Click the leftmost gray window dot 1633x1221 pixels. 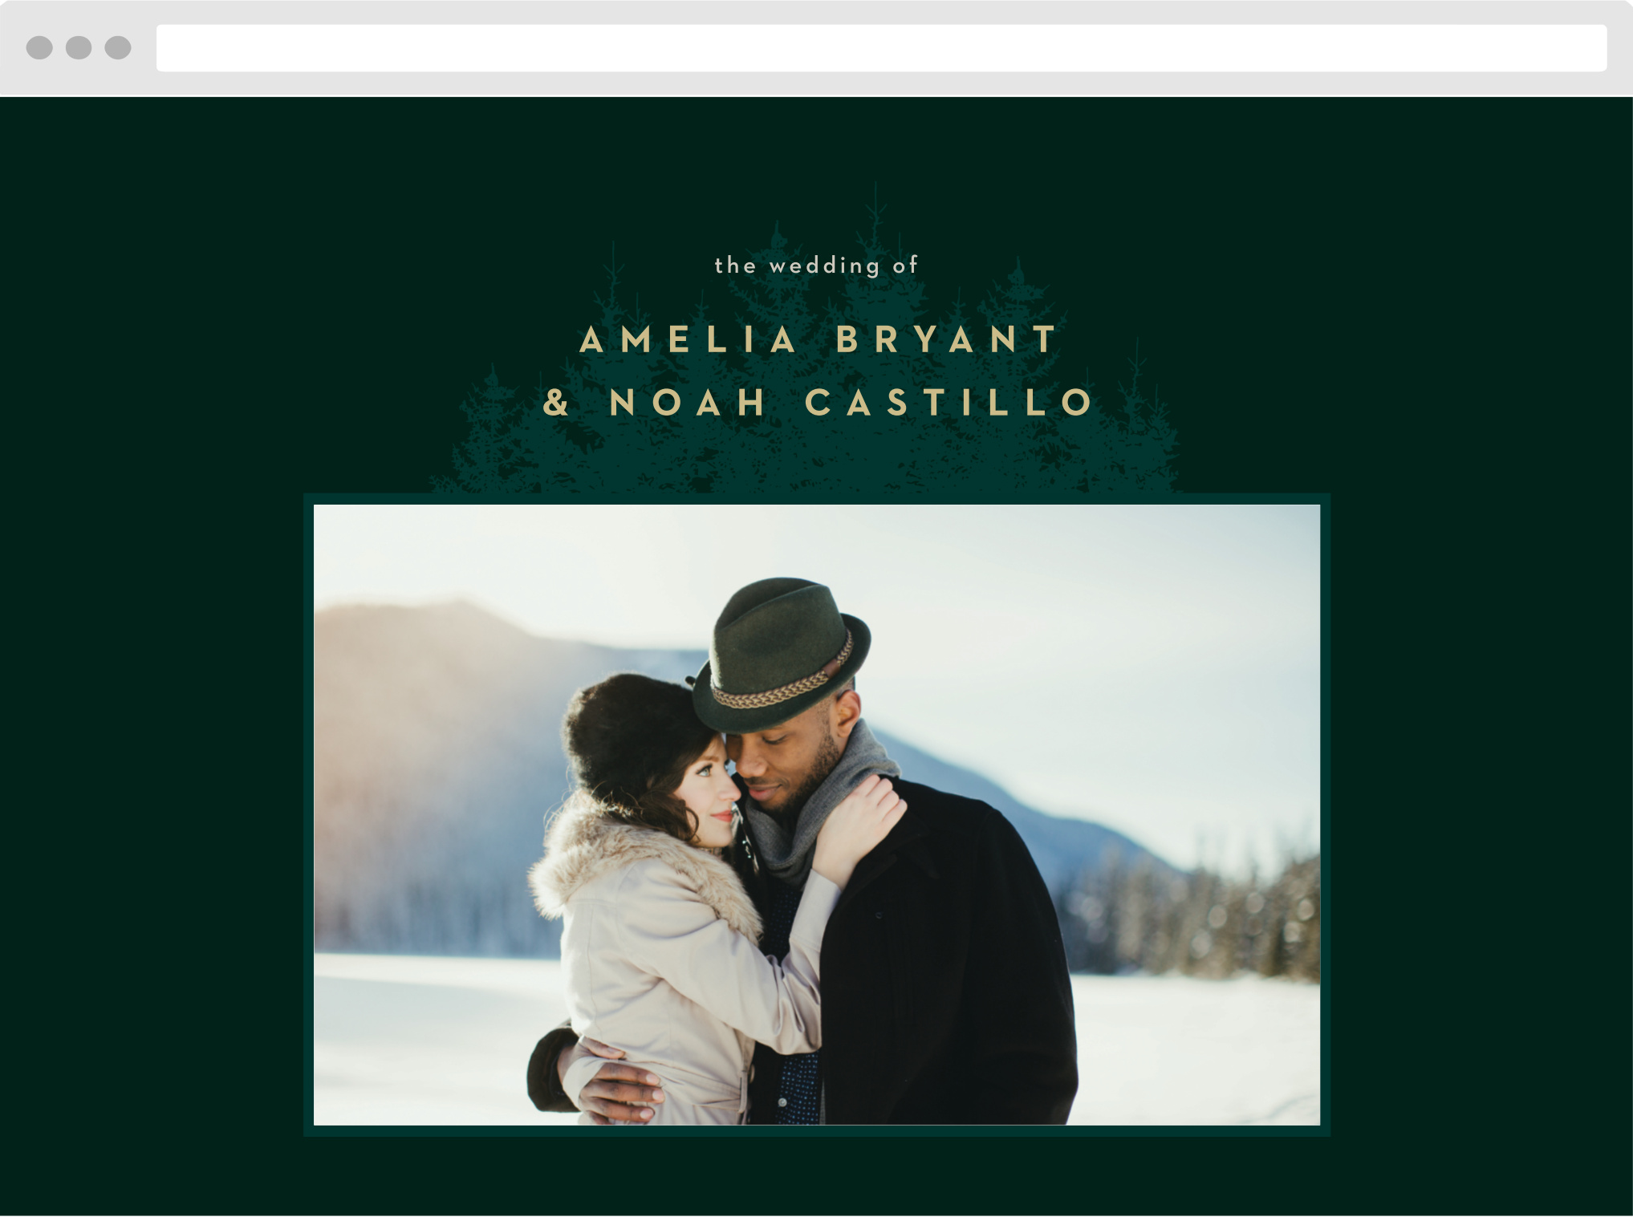tap(39, 48)
